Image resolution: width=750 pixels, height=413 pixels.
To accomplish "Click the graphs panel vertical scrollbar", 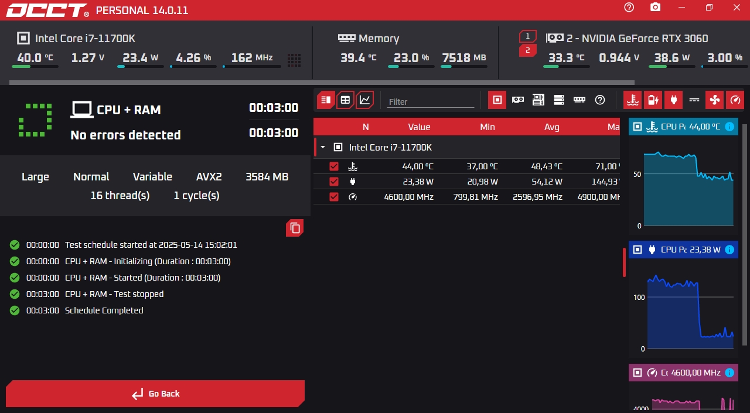I will click(745, 234).
